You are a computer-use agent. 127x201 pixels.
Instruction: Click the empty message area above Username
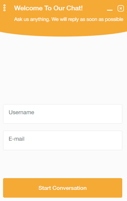pos(63,70)
